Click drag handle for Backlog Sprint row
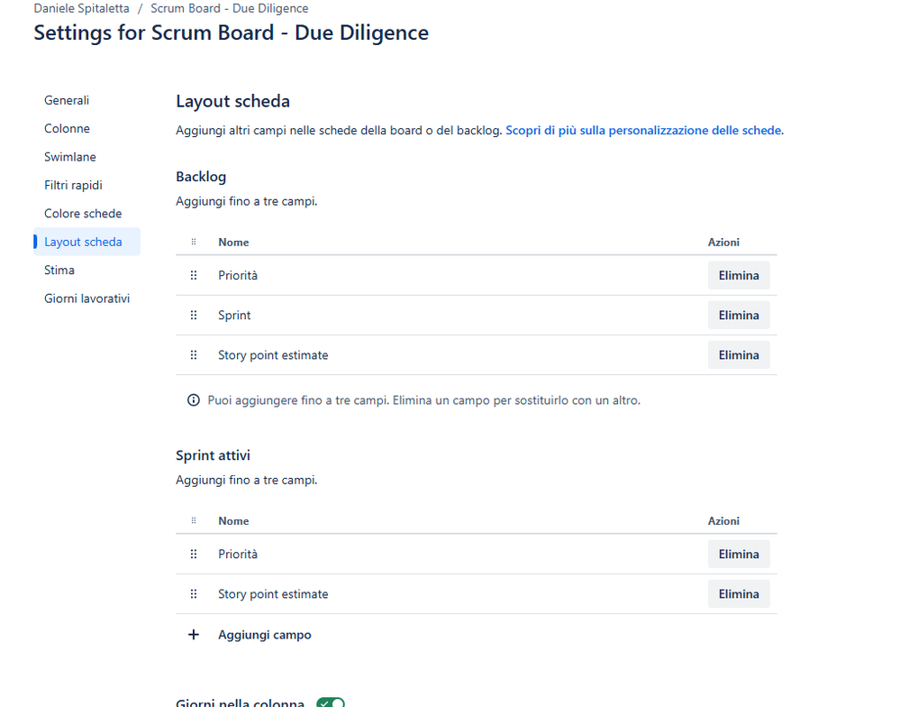900x707 pixels. [x=194, y=316]
